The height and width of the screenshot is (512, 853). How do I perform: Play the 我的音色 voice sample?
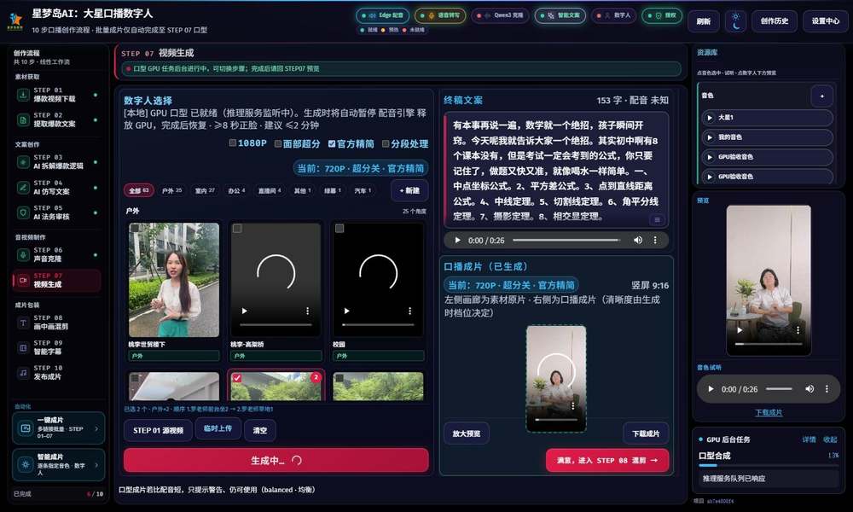[x=710, y=137]
